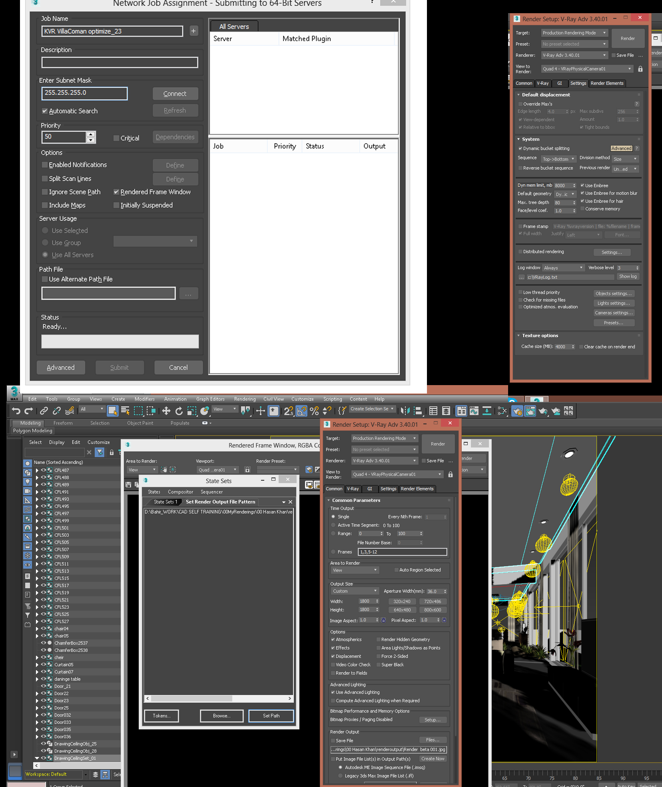Click the Redo arrow in the main toolbar

(x=29, y=411)
